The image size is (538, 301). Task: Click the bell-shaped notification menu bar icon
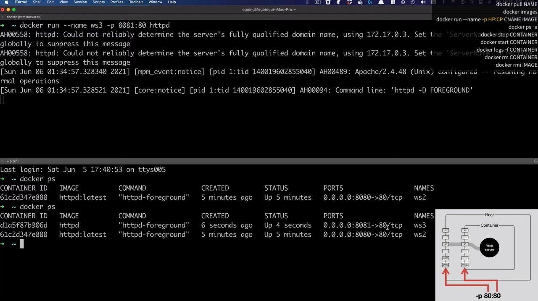click(x=381, y=2)
